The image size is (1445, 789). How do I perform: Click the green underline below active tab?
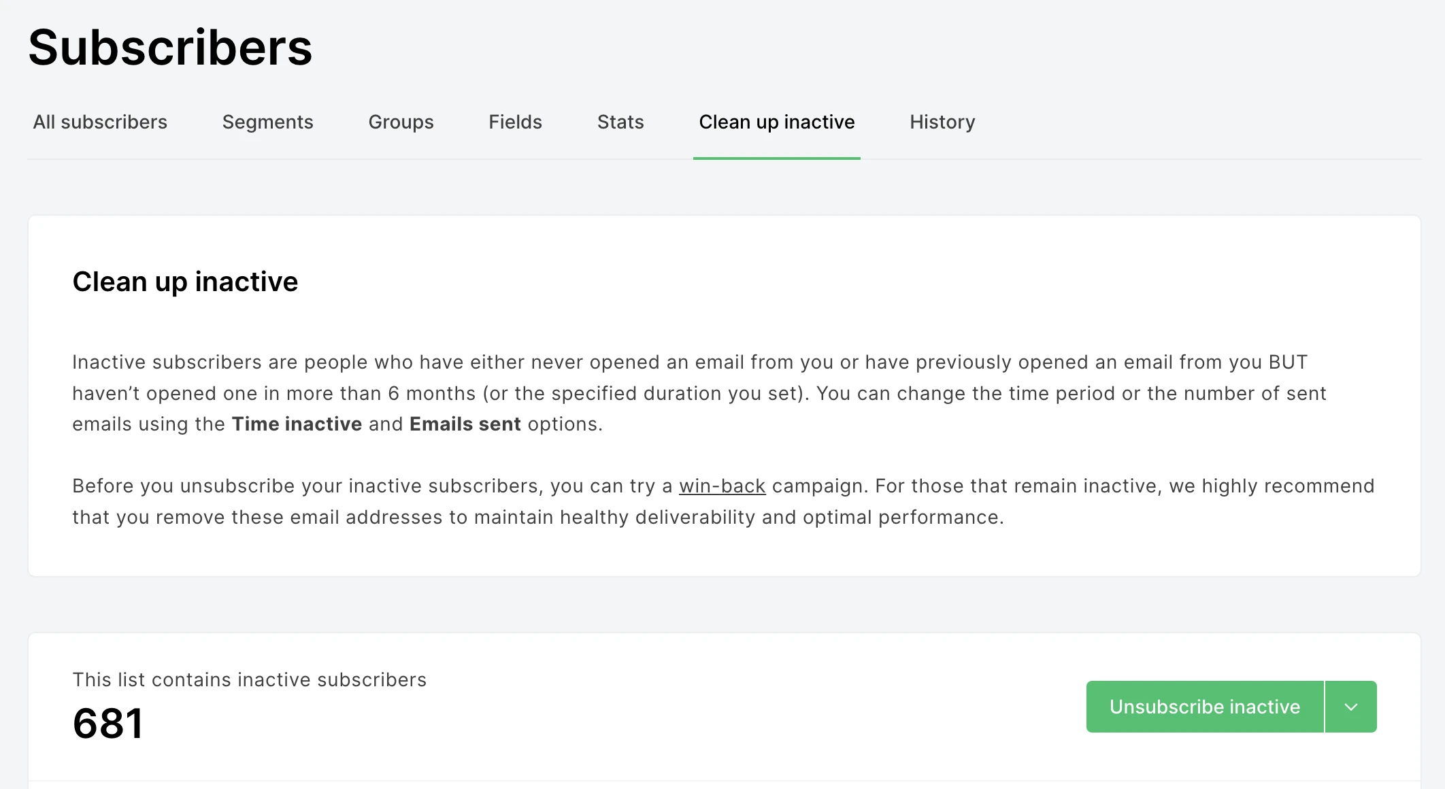tap(776, 158)
